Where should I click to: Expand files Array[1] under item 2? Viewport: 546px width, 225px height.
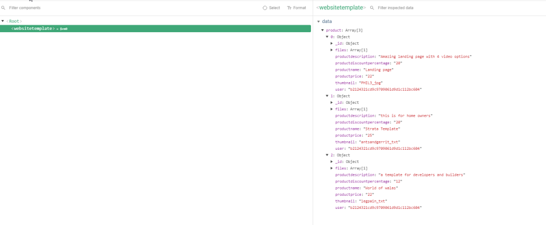click(x=332, y=168)
